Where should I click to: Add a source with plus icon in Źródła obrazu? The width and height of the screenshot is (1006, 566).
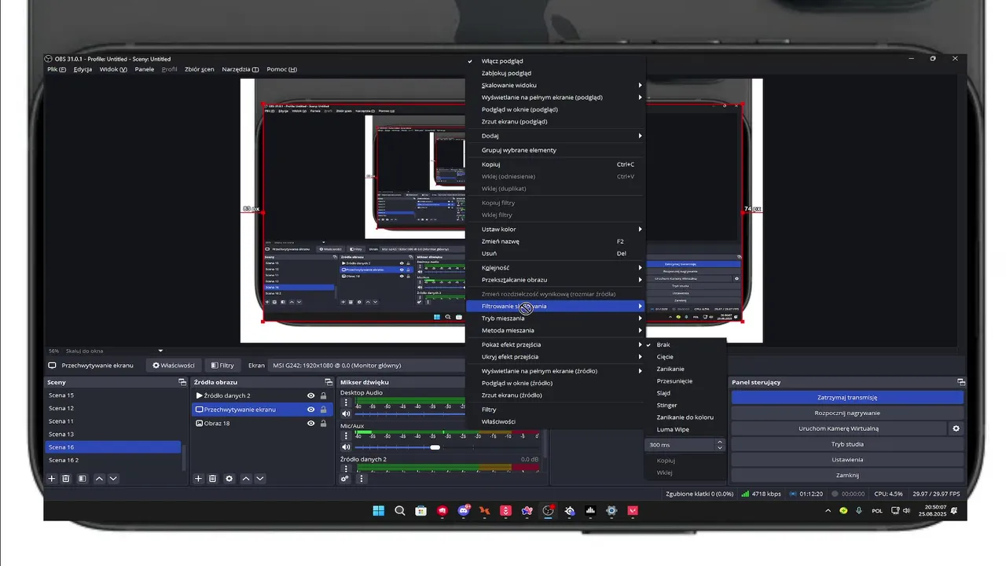click(x=199, y=478)
